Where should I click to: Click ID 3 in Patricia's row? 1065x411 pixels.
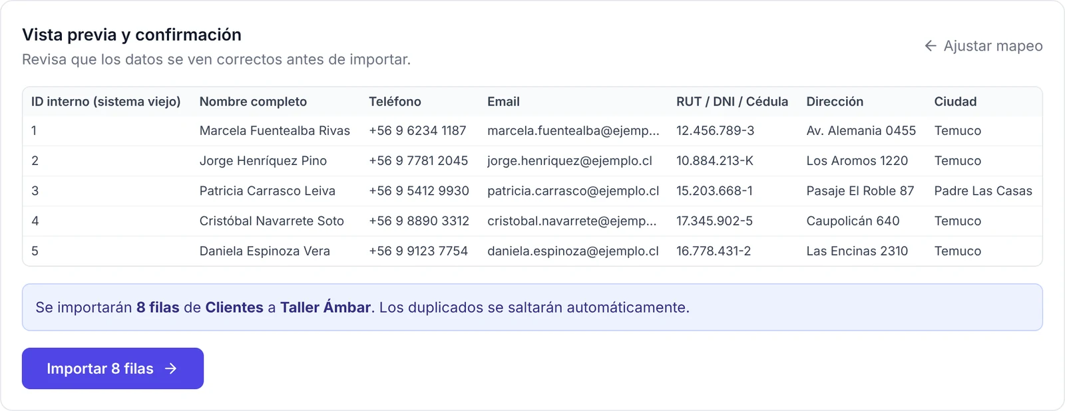coord(35,191)
